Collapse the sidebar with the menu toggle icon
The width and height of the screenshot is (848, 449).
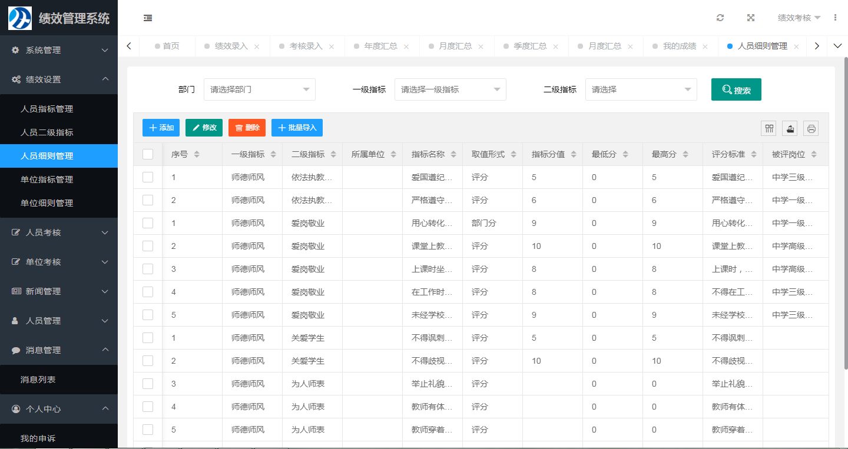148,18
